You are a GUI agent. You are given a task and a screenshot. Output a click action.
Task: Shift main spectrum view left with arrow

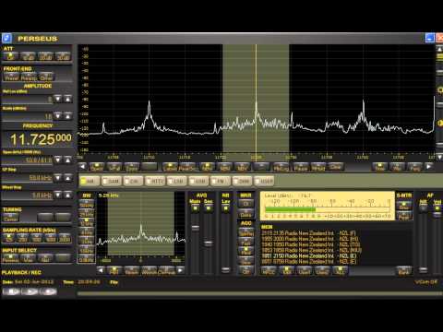click(x=82, y=167)
